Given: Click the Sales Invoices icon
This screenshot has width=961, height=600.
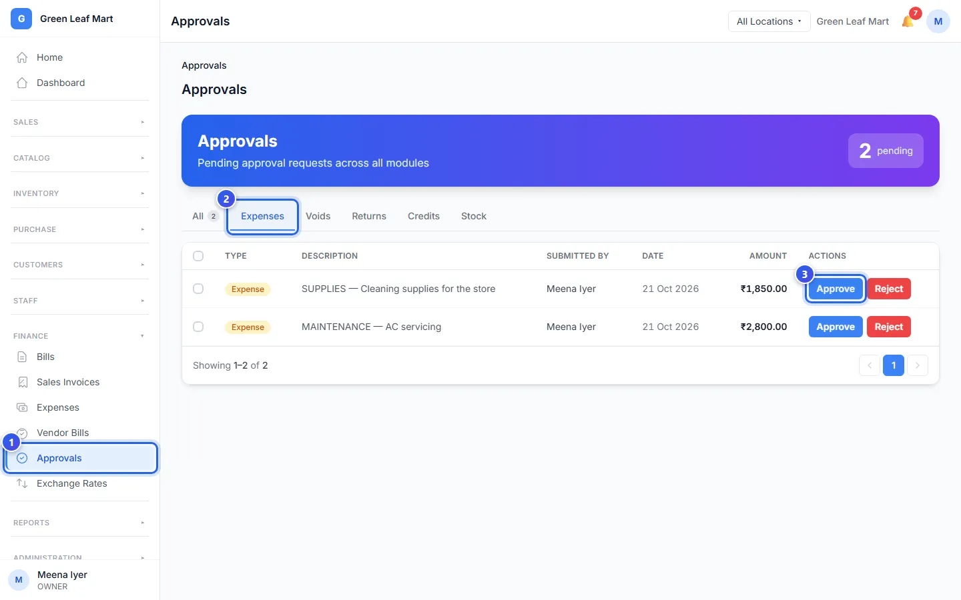Looking at the screenshot, I should (x=22, y=382).
